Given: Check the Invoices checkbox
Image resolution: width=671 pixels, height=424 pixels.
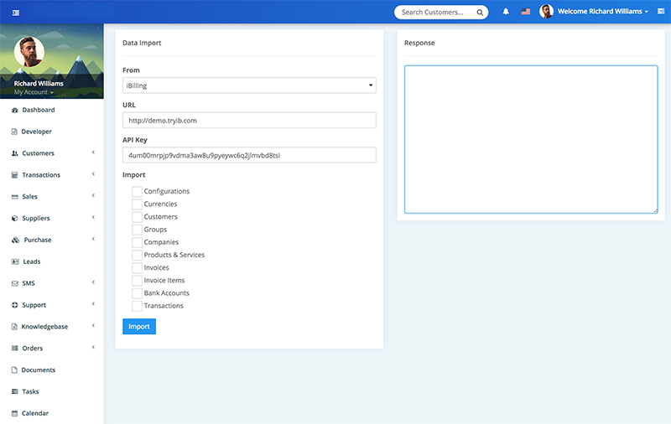Looking at the screenshot, I should (137, 268).
